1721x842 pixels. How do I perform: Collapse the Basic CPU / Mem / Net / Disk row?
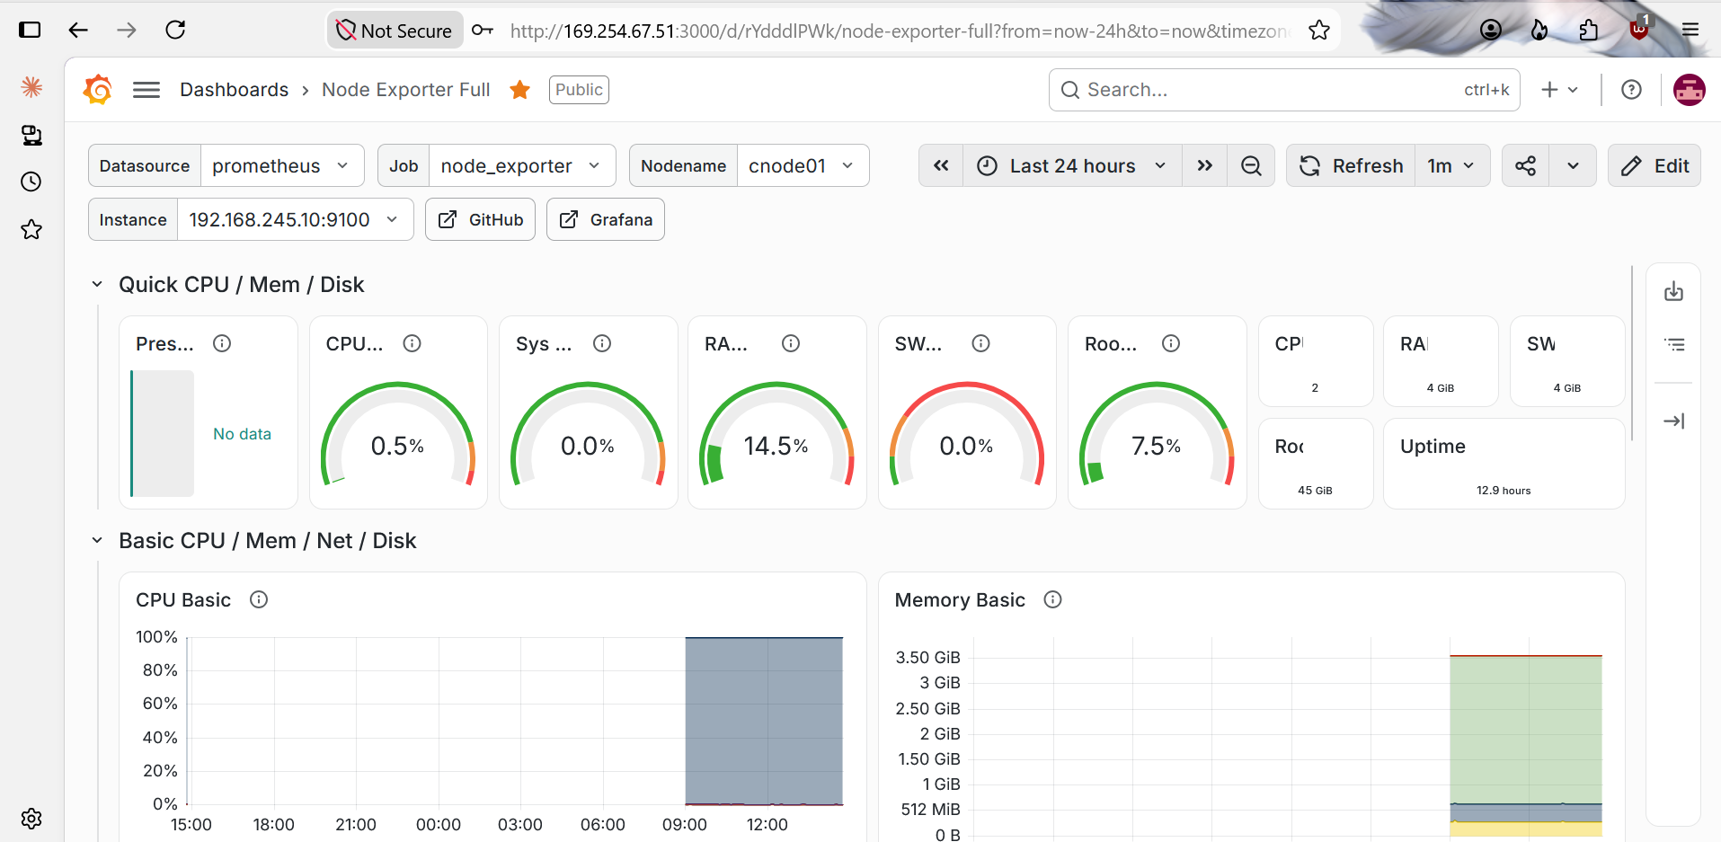97,540
